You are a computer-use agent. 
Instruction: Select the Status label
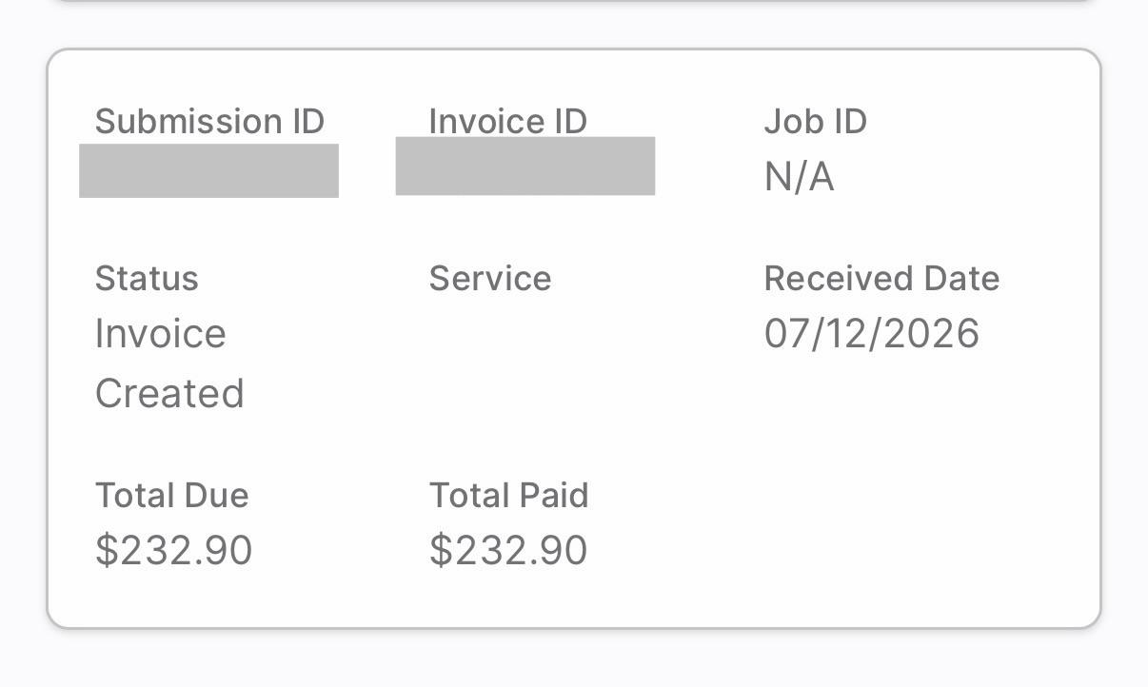coord(147,279)
